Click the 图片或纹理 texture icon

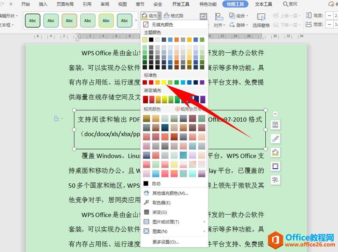coord(146,222)
